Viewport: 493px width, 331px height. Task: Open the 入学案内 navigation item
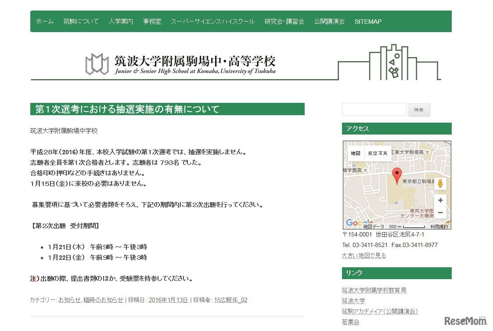[x=121, y=21]
